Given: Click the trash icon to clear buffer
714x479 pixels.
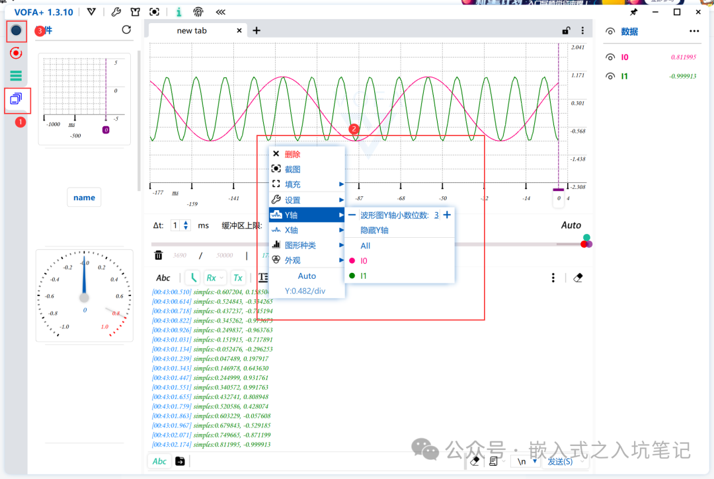Looking at the screenshot, I should 159,255.
